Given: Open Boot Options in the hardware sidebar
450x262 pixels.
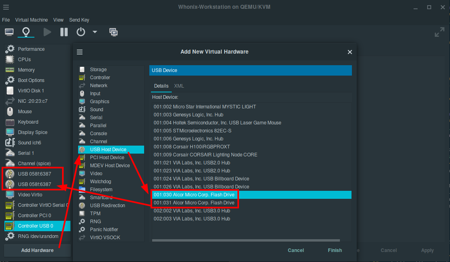Looking at the screenshot, I should tap(37, 80).
